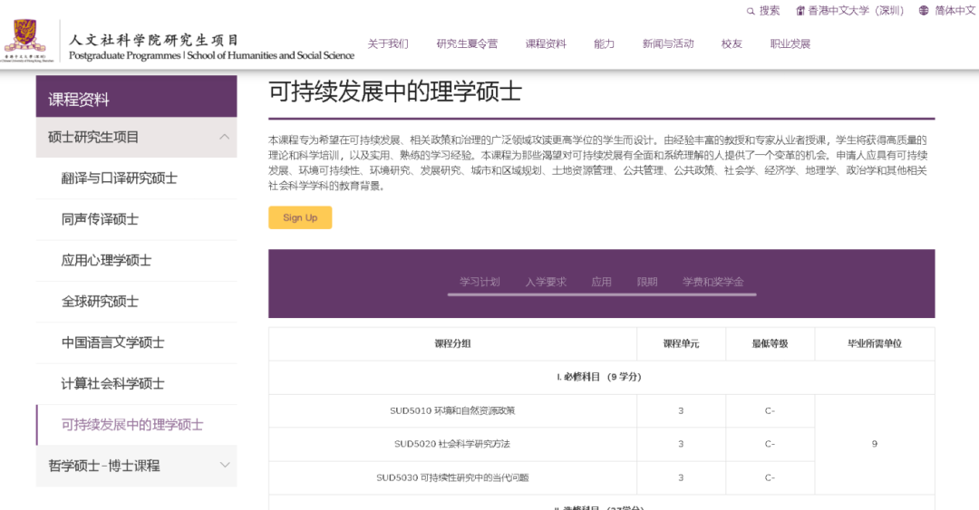Click the search magnifier icon
This screenshot has height=510, width=979.
[x=751, y=11]
